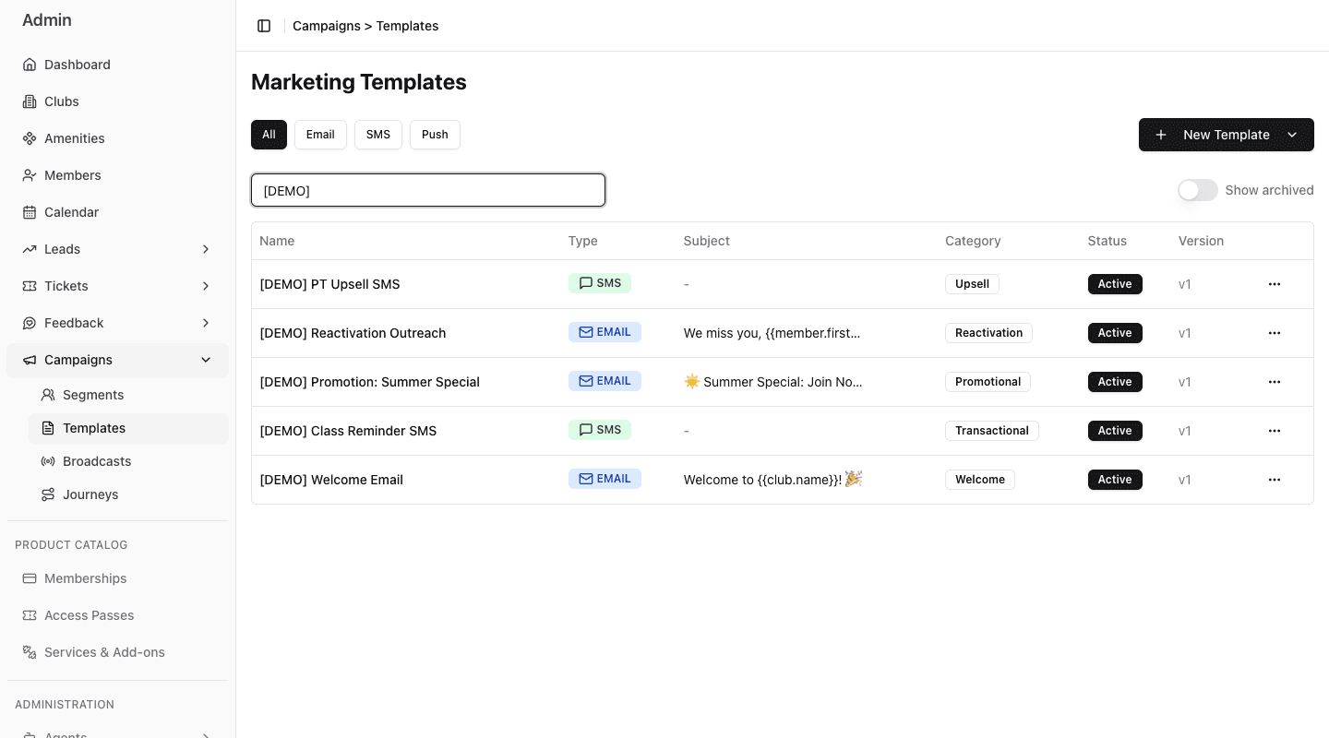Image resolution: width=1329 pixels, height=738 pixels.
Task: Click Campaigns in the breadcrumb
Action: click(327, 26)
